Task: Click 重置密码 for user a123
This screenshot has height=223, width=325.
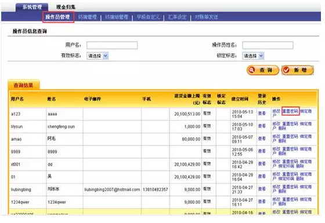Action: click(x=290, y=111)
